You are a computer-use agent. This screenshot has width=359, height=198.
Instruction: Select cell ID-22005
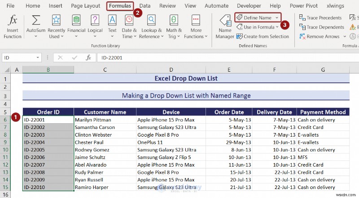coord(48,150)
